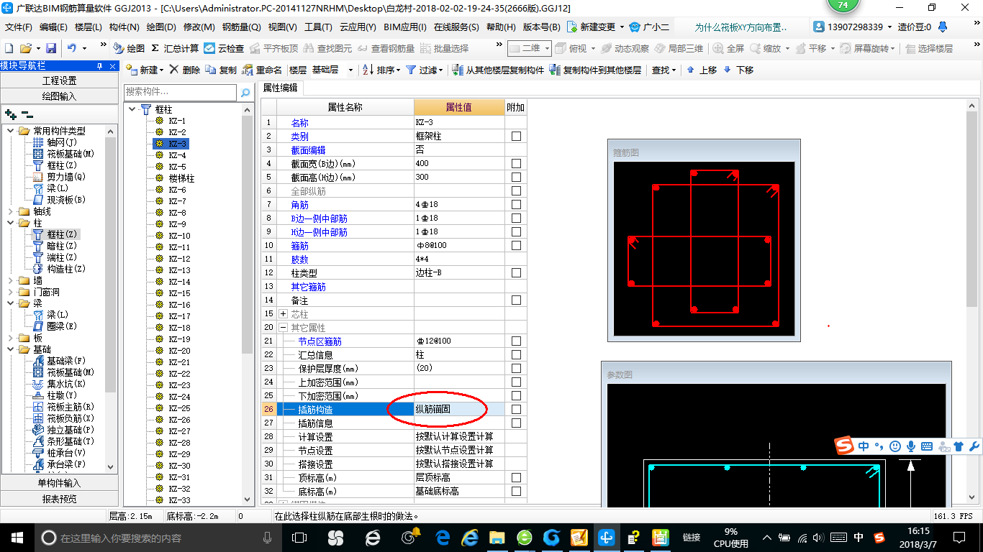Open the 二维 view mode dropdown
Screen dimensions: 983x552
pos(530,48)
